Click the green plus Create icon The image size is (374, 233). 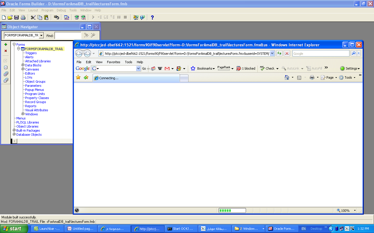[6, 45]
